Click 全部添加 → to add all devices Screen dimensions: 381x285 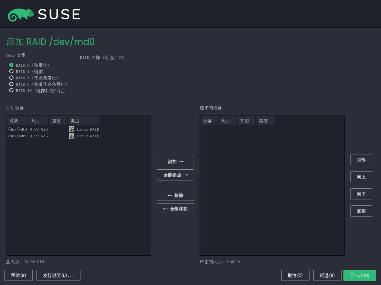pyautogui.click(x=175, y=175)
